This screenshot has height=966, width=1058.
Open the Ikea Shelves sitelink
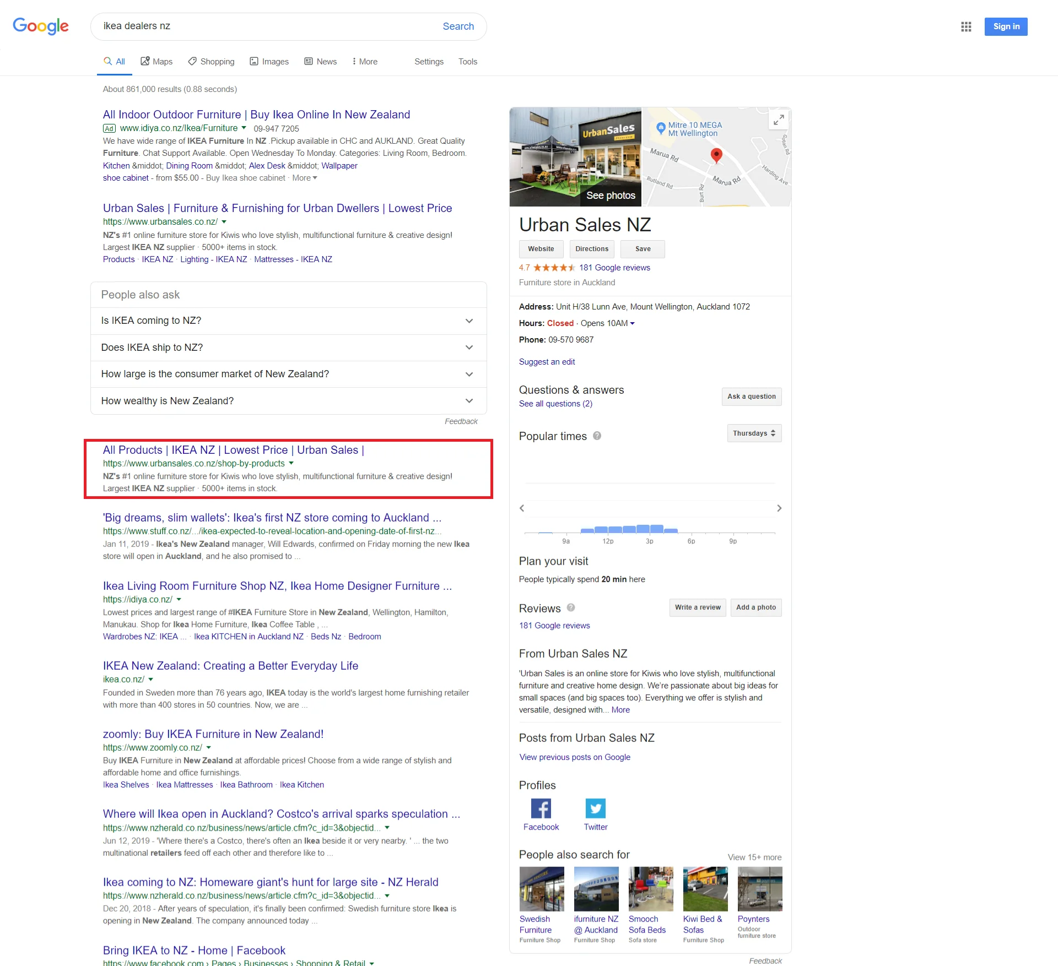tap(126, 785)
